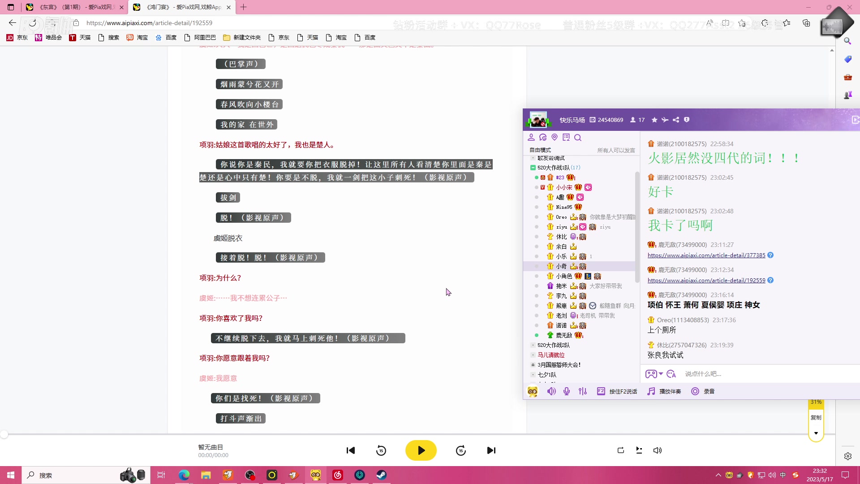This screenshot has height=484, width=860.
Task: Expand the 520大作战2队 channel
Action: 533,345
